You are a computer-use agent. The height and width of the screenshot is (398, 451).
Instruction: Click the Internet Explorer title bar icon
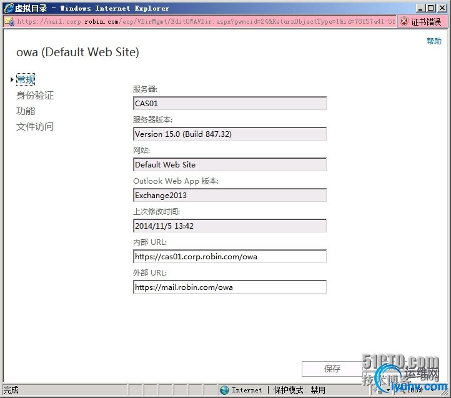tap(9, 7)
